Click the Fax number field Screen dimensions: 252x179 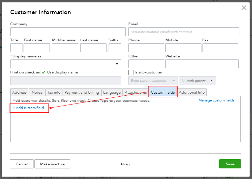point(220,48)
